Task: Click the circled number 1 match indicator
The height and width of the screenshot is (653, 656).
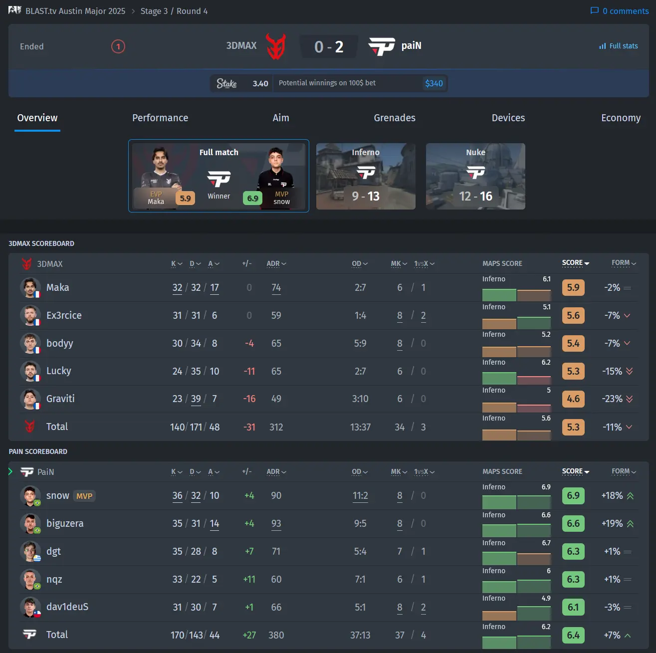Action: (118, 47)
